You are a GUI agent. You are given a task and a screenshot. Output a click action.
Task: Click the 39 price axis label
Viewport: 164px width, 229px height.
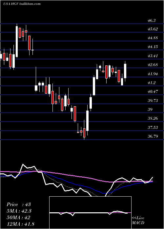pyautogui.click(x=150, y=109)
